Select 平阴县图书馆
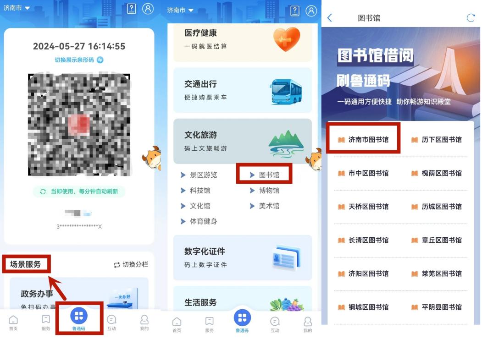 point(437,307)
